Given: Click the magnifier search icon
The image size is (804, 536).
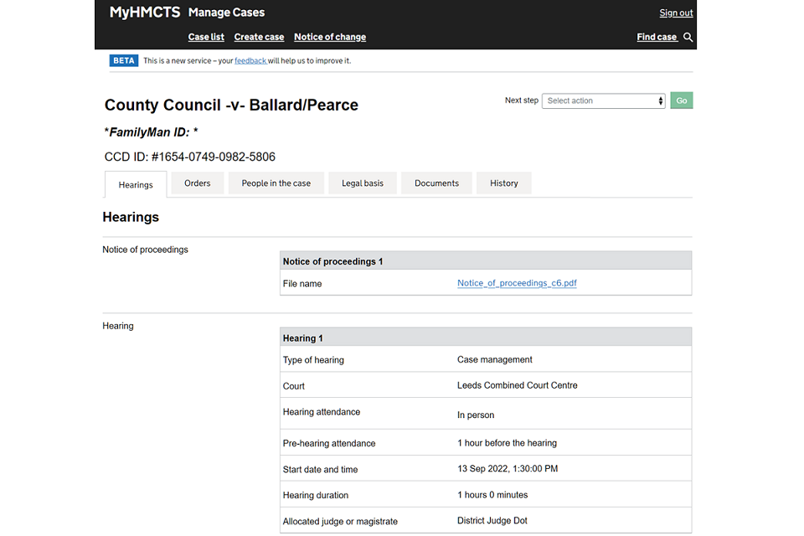Looking at the screenshot, I should (x=688, y=38).
